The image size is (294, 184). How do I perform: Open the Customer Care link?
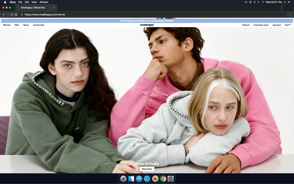pos(261,25)
